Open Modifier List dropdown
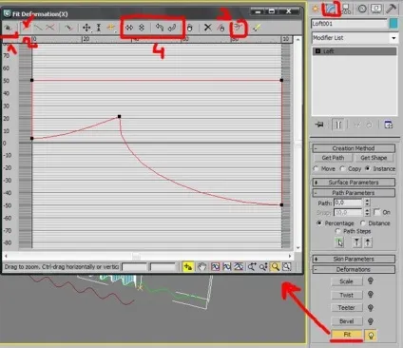 (x=393, y=38)
